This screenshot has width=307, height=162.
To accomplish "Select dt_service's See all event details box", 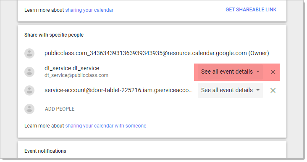I will 230,72.
